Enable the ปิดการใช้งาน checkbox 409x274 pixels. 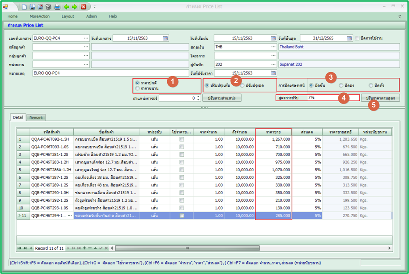(357, 38)
